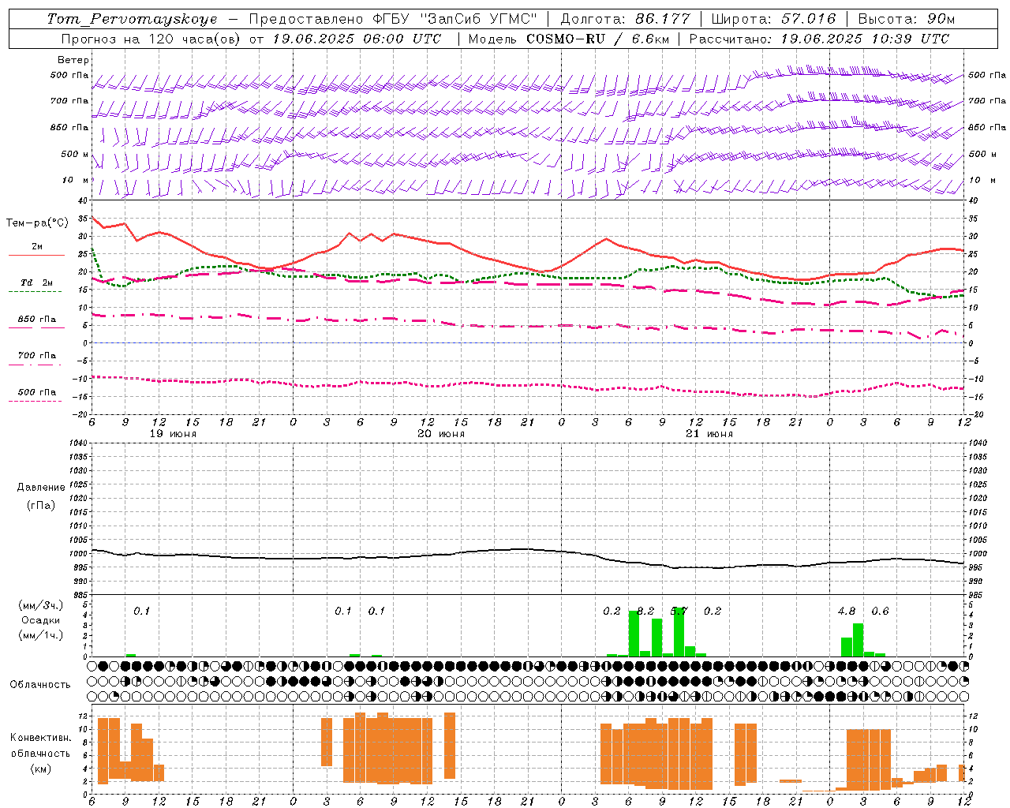The height and width of the screenshot is (808, 1010).
Task: Select the Широта: 57.016 value
Action: 774,19
